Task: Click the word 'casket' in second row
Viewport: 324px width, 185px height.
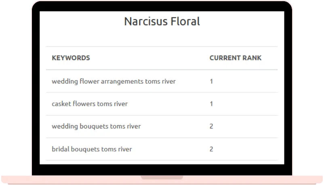Action: (x=61, y=104)
